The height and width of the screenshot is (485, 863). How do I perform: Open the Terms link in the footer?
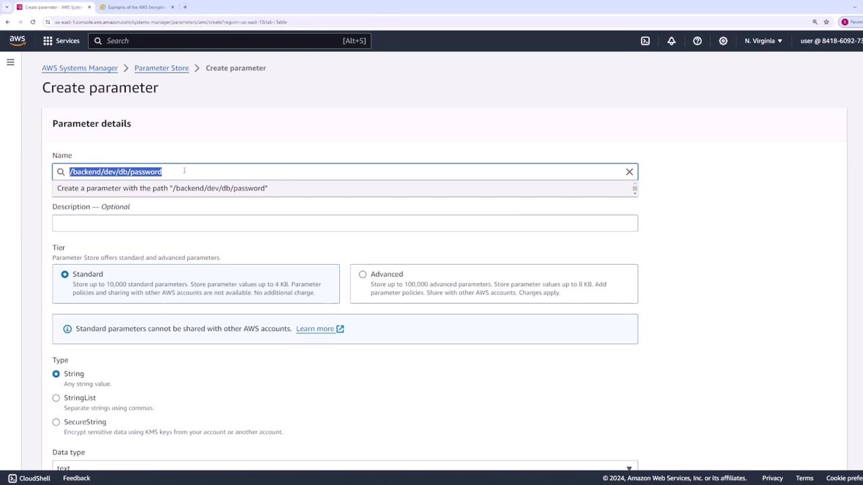[804, 478]
